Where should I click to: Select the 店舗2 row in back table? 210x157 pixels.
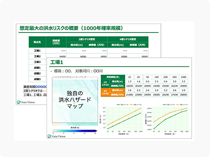37,73
